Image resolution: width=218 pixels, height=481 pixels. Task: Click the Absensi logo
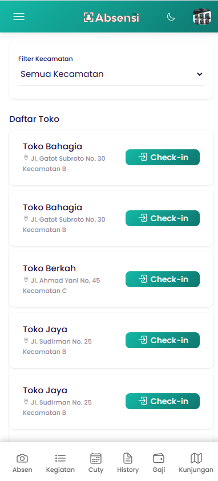point(111,18)
